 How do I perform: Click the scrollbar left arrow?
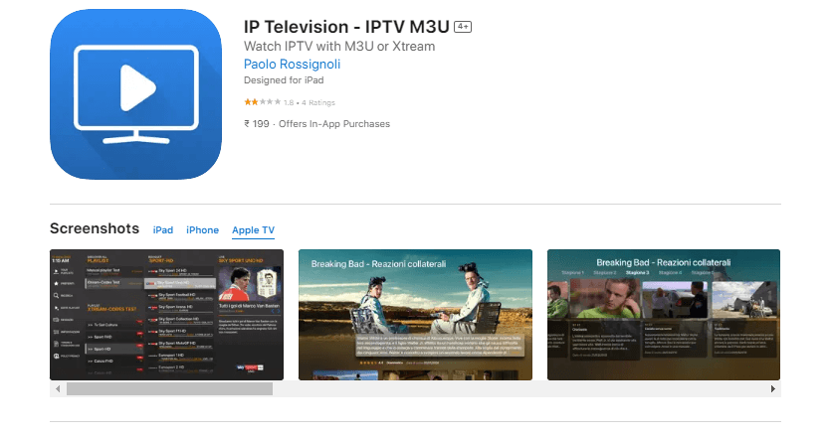click(x=58, y=389)
